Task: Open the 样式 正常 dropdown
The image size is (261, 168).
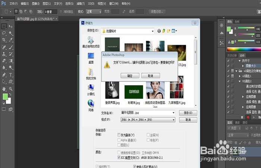Action: [x=94, y=12]
